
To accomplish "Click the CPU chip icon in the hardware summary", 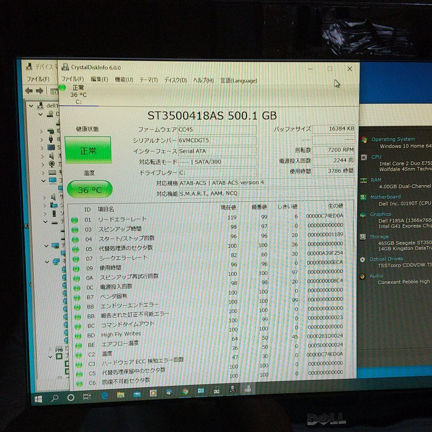I will click(364, 157).
